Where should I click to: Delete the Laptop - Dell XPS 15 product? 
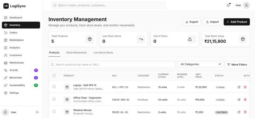coord(245,87)
